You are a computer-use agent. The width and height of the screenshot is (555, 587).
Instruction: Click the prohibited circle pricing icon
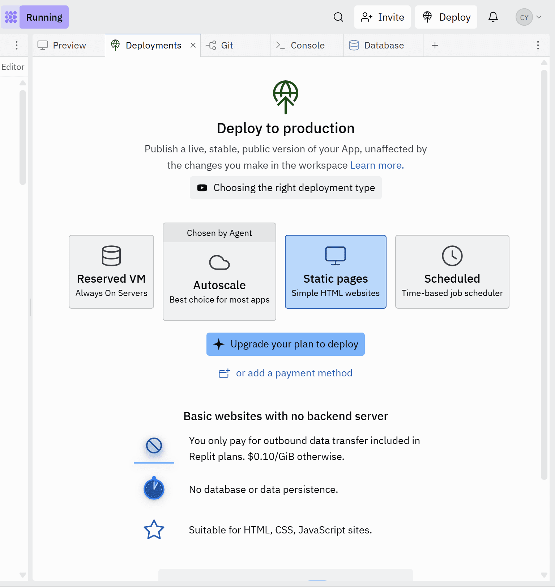pos(154,445)
